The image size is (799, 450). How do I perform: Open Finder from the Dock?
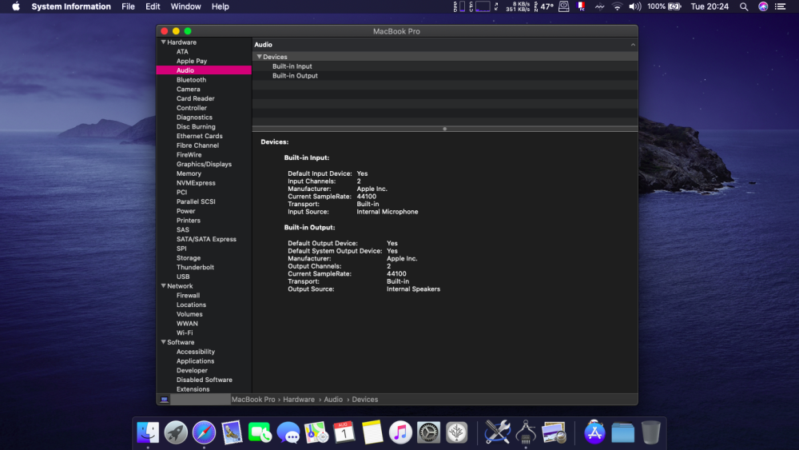[148, 432]
